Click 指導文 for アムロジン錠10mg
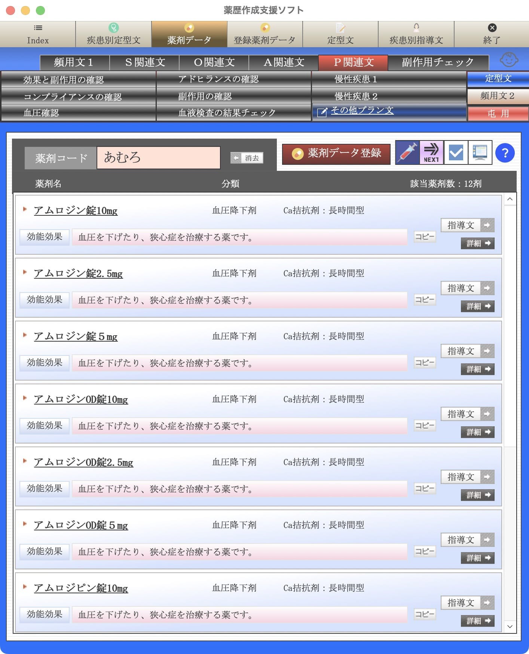Screen dimensions: 529x654 click(x=468, y=225)
